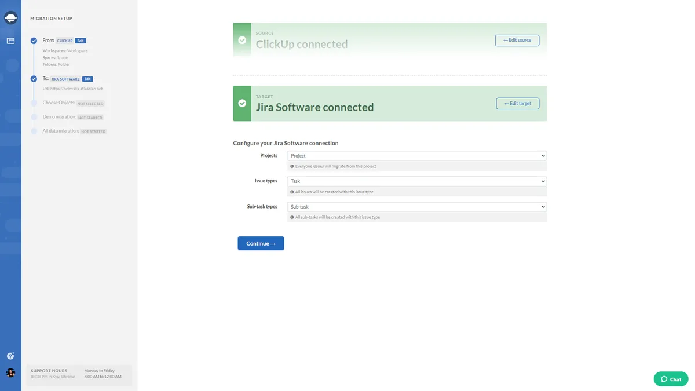Click the CLICKUP badge in sidebar
This screenshot has width=695, height=391.
pos(65,41)
